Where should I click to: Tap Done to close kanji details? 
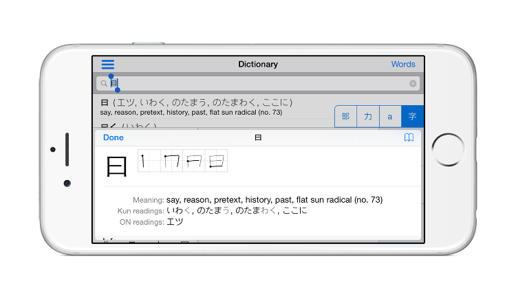tap(114, 137)
